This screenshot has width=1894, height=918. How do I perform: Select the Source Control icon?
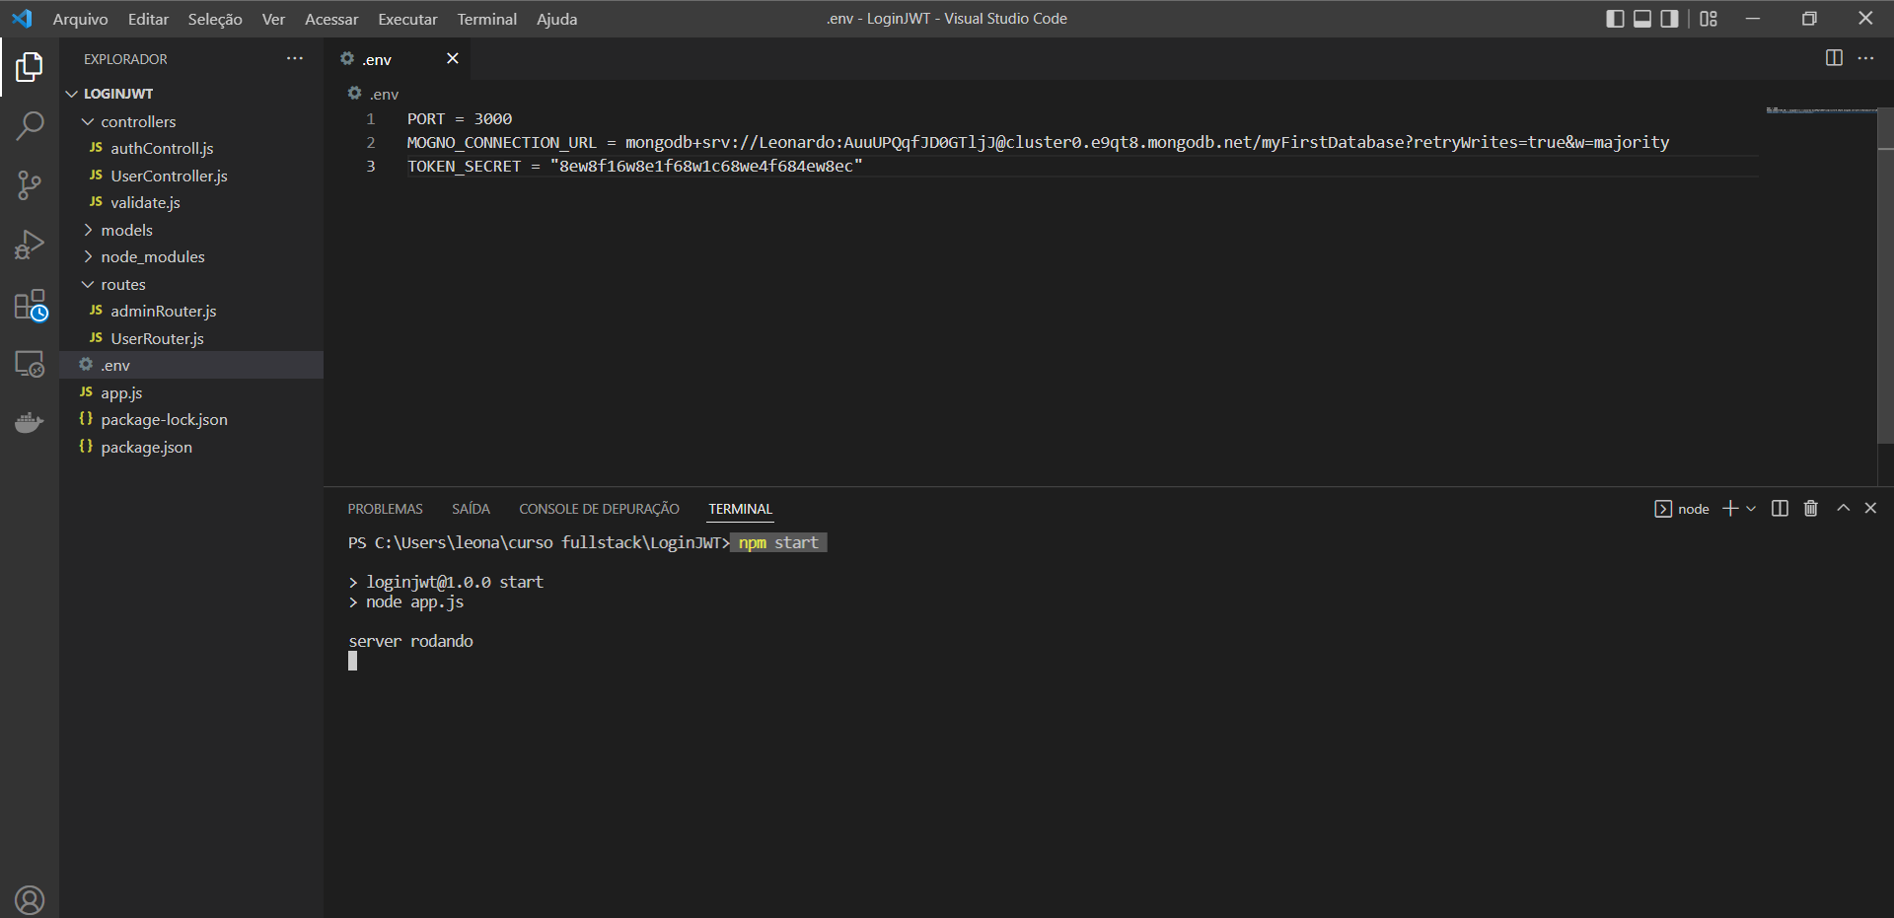31,185
